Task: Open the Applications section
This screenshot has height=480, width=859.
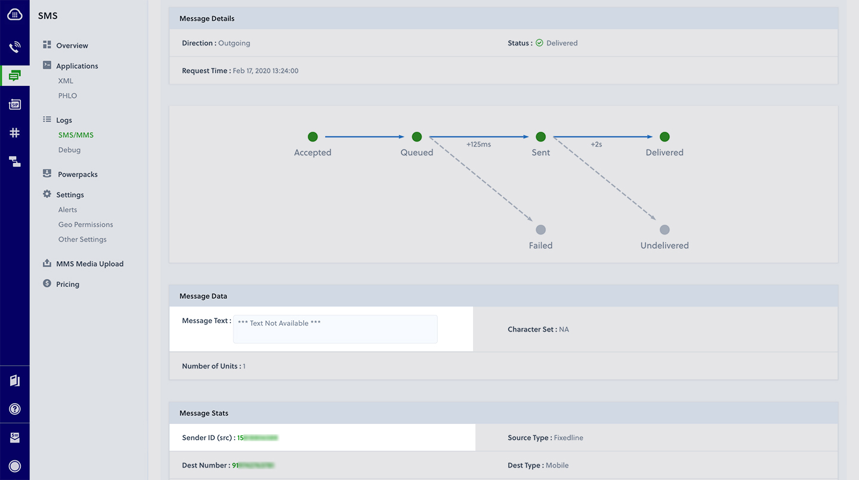Action: [x=77, y=66]
